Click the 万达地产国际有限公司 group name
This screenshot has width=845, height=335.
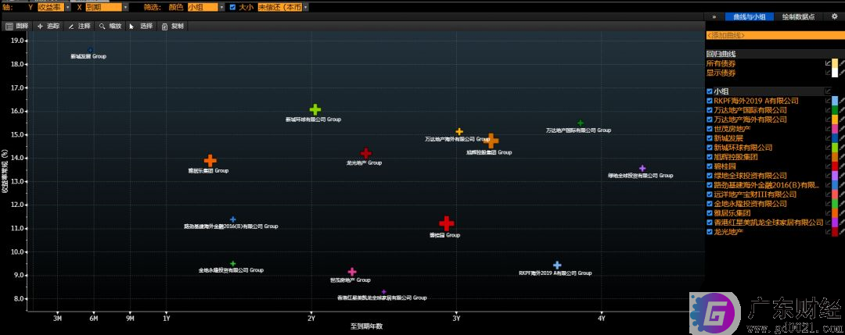click(750, 109)
